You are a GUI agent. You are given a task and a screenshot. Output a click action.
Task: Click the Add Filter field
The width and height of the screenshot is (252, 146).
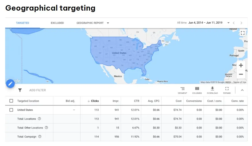coord(38,90)
